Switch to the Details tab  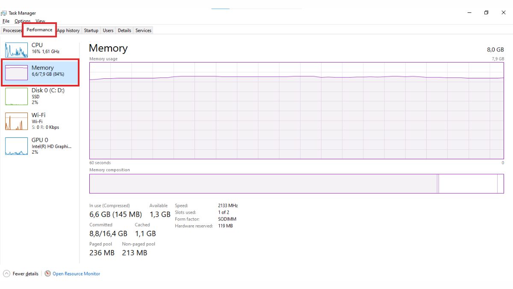(x=124, y=30)
